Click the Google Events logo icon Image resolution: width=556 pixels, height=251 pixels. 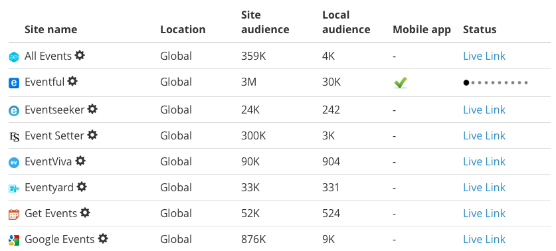click(x=14, y=240)
